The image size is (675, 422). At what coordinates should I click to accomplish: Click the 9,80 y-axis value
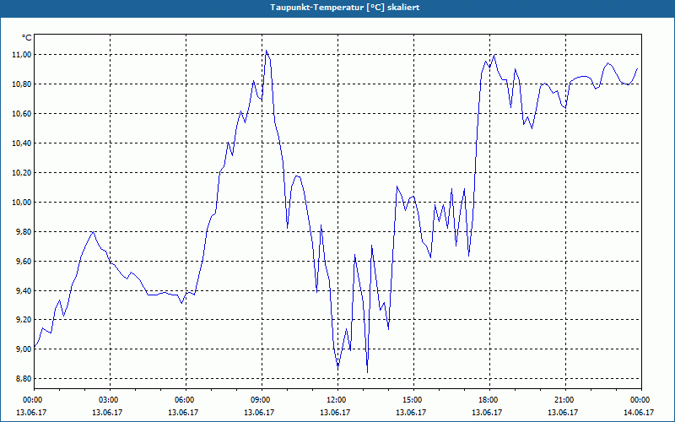[x=24, y=231]
